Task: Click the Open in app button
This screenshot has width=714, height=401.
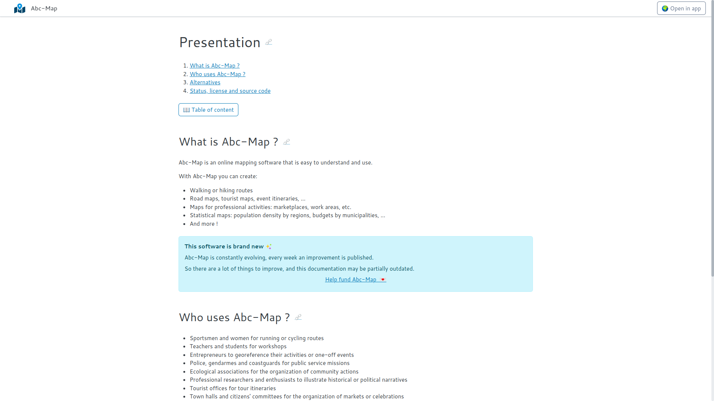Action: (682, 8)
